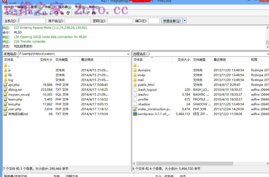Viewport: 269px width, 177px height.
Task: Select the remote imap folder icon
Action: point(135,75)
